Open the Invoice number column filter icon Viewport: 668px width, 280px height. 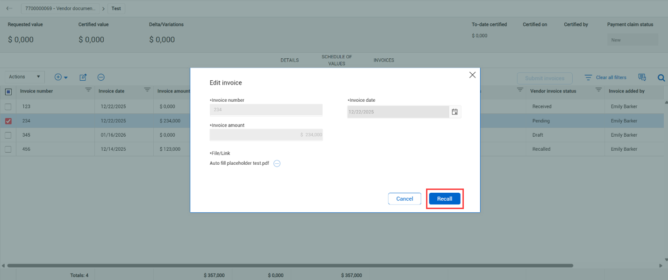point(88,90)
